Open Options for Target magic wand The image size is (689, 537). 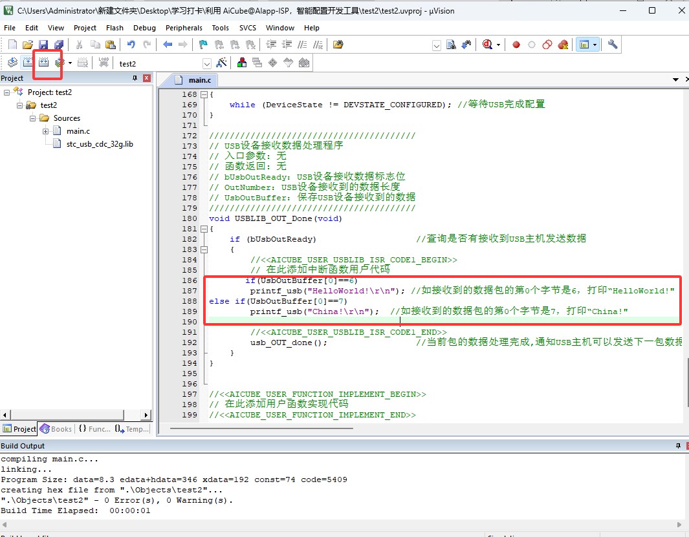221,63
